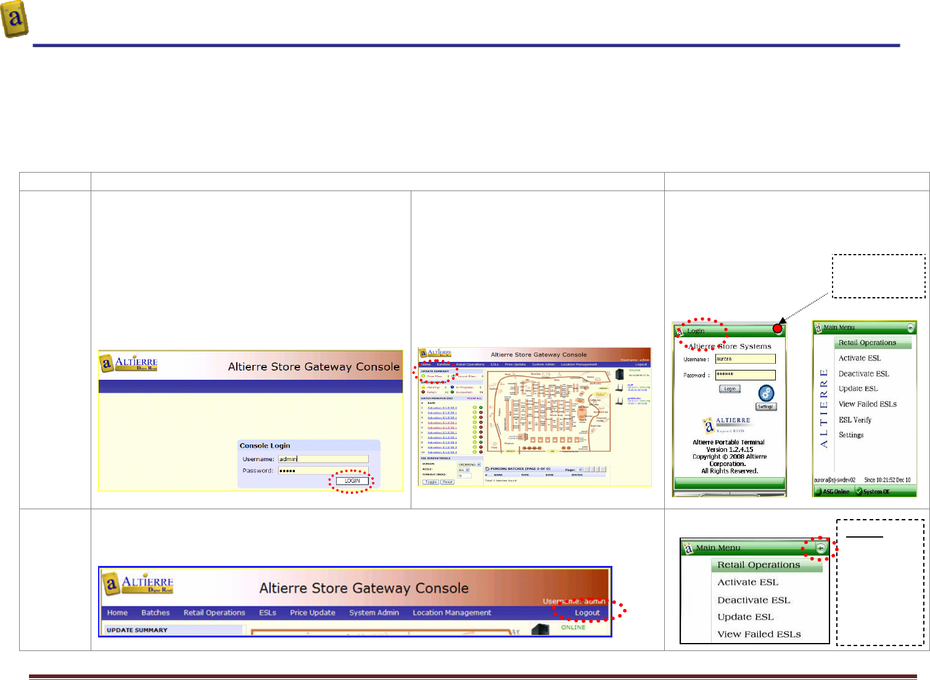Open Home in the enlarged console navigation bar
This screenshot has width=930, height=680.
117,613
